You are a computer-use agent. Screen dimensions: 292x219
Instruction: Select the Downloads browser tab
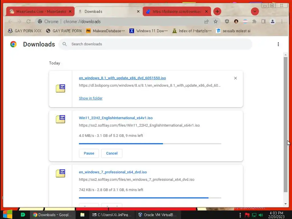[x=109, y=11]
